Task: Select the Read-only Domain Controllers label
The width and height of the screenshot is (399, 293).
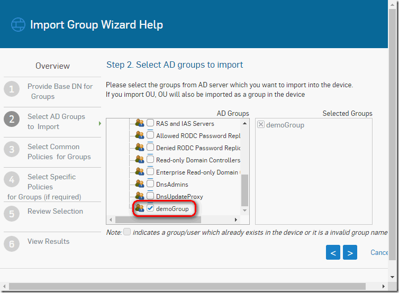Action: click(x=198, y=160)
